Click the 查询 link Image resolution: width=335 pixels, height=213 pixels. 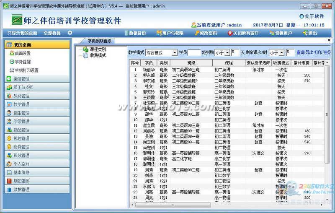coord(300,52)
